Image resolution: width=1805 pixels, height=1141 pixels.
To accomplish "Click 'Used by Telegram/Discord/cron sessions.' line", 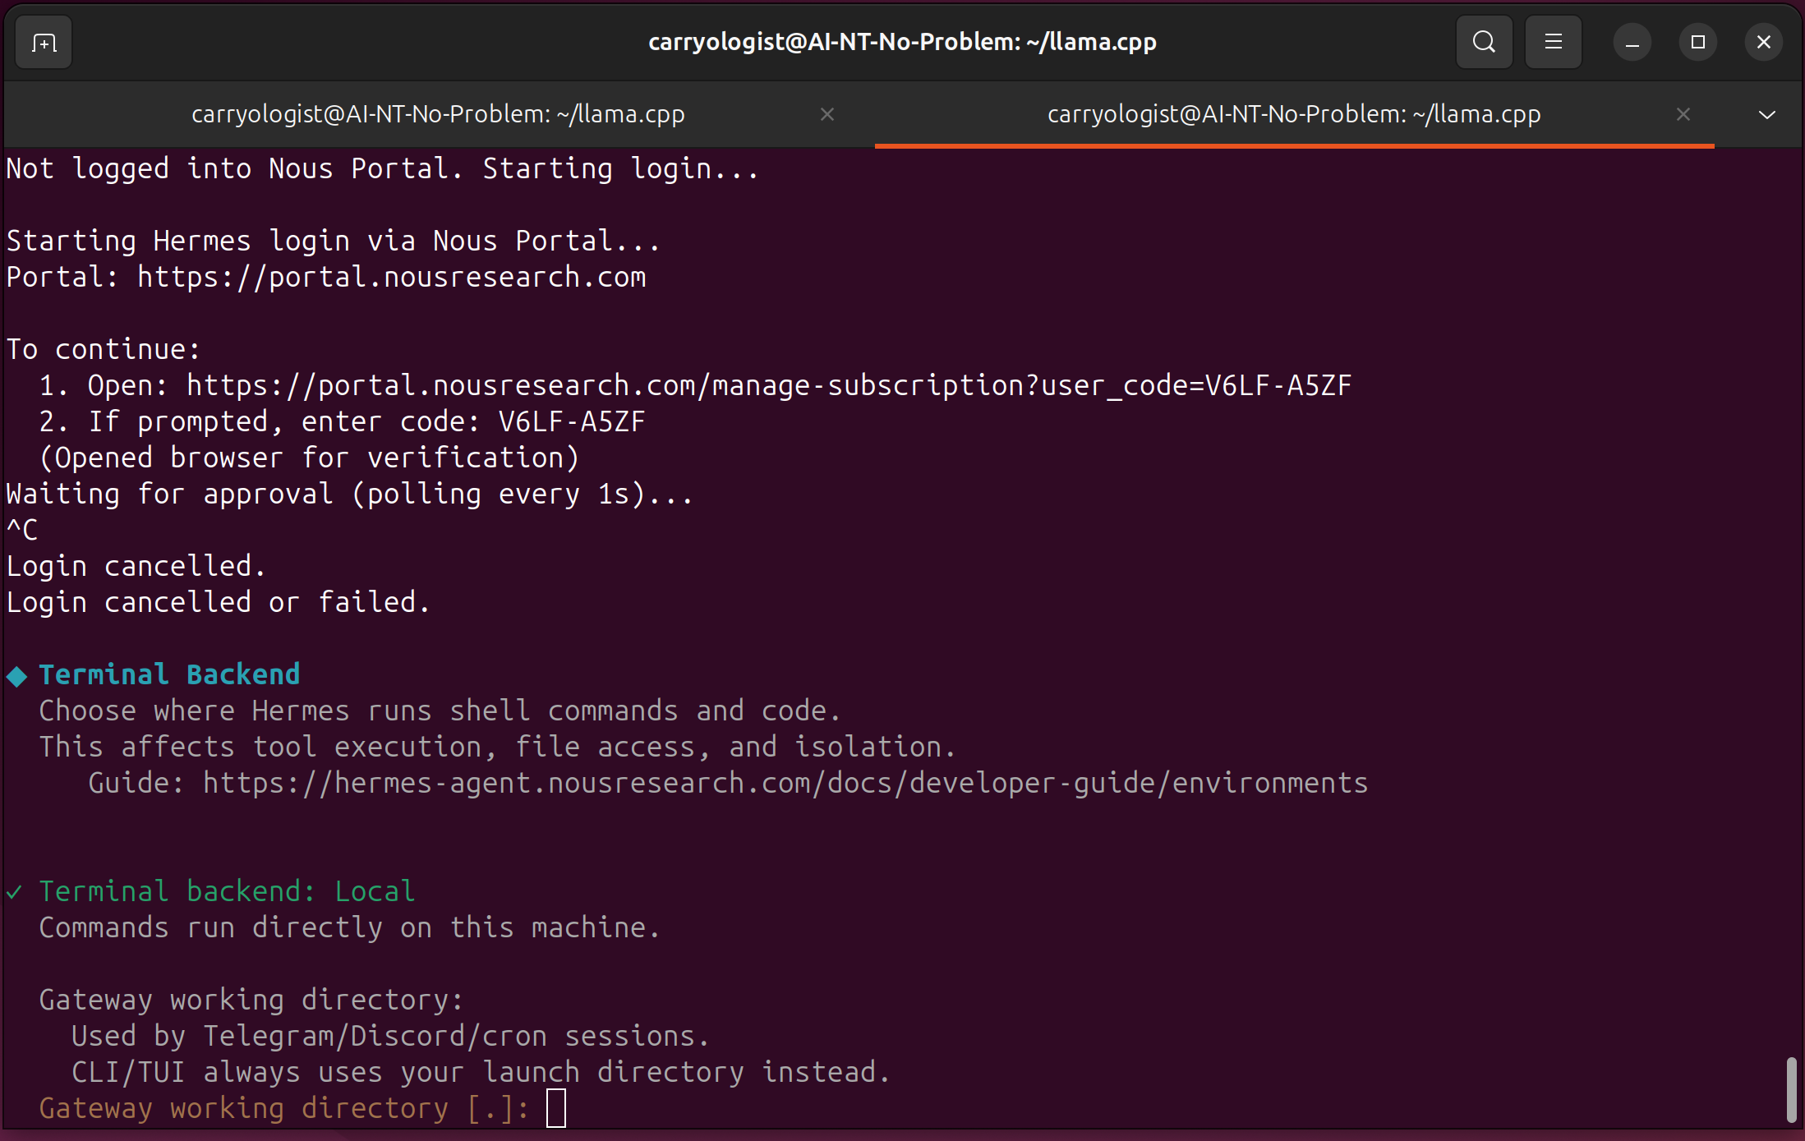I will [x=390, y=1037].
